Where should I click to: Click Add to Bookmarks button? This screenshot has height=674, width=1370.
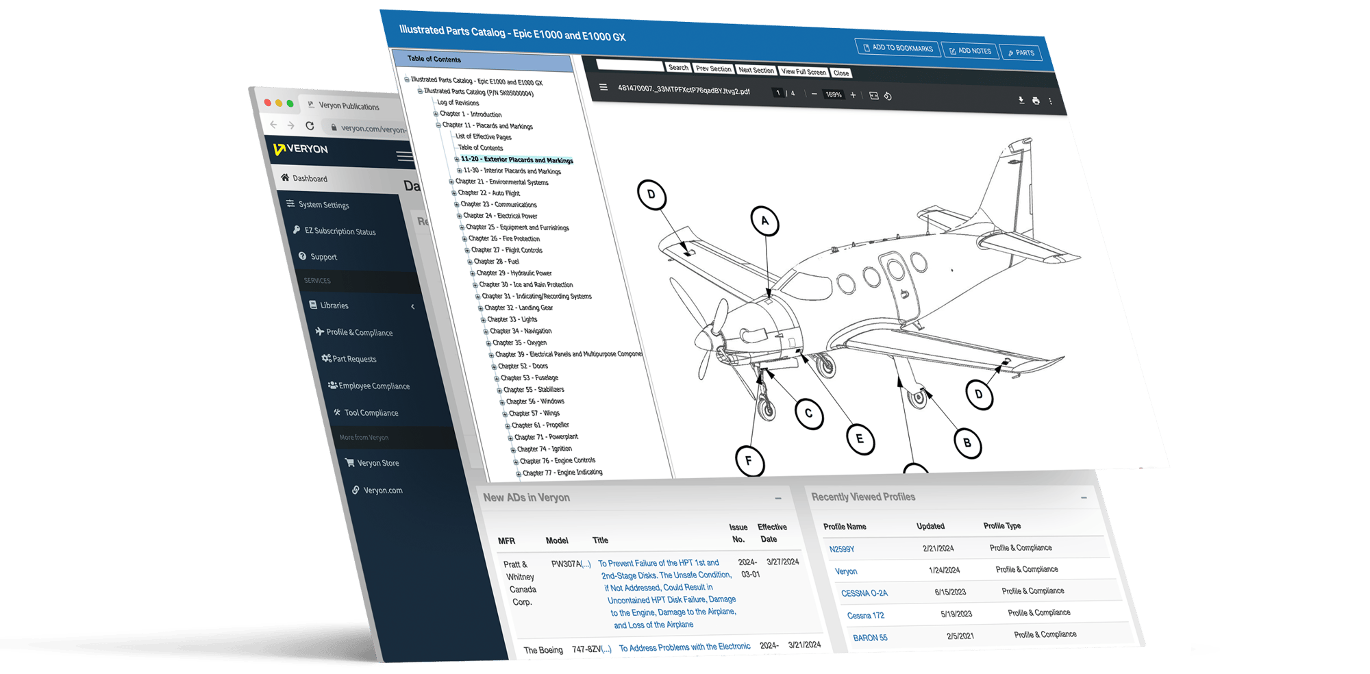click(897, 48)
